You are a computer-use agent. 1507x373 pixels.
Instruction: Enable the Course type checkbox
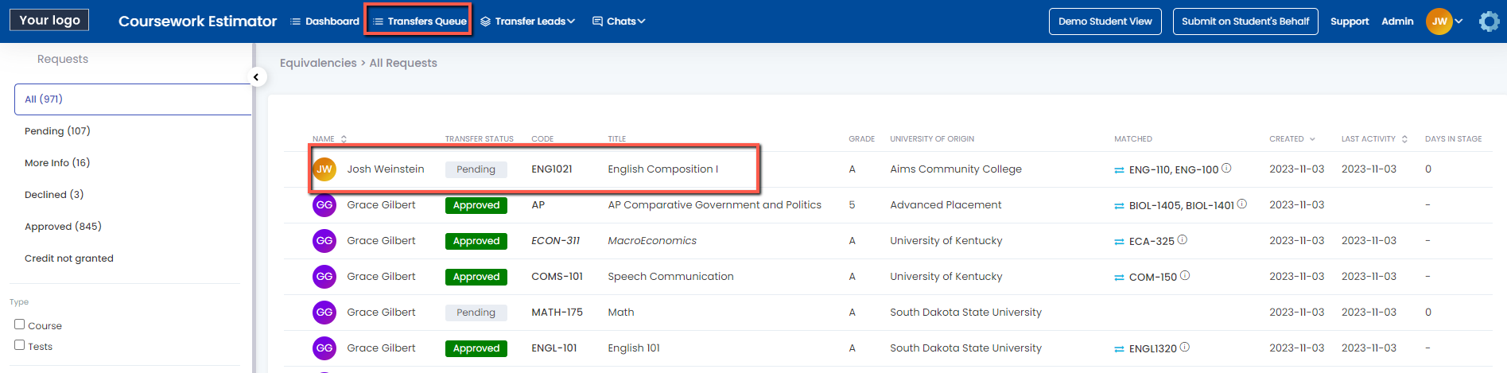[x=20, y=324]
